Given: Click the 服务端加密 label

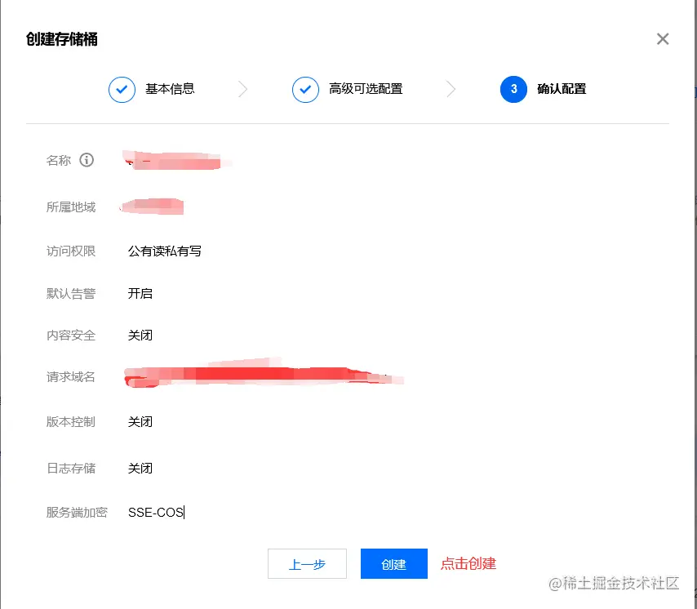Looking at the screenshot, I should [x=77, y=513].
